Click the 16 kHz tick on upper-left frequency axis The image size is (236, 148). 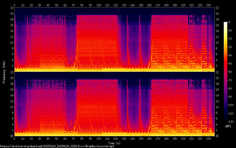(x=11, y=25)
